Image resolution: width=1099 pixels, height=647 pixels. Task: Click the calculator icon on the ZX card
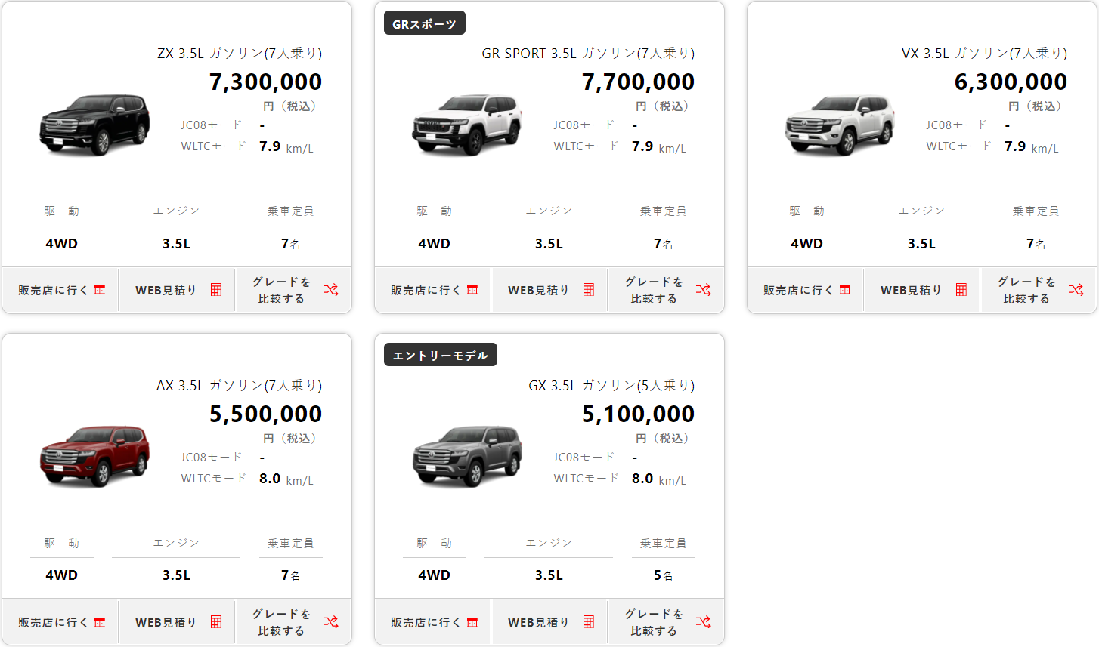pos(216,290)
